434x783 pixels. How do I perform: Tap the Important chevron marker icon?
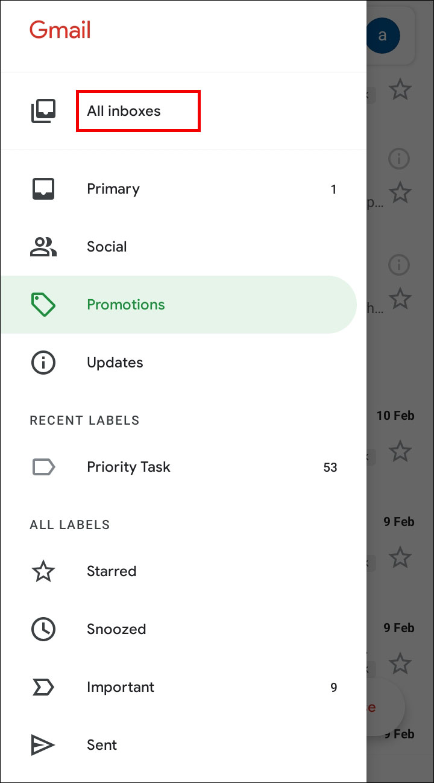43,687
